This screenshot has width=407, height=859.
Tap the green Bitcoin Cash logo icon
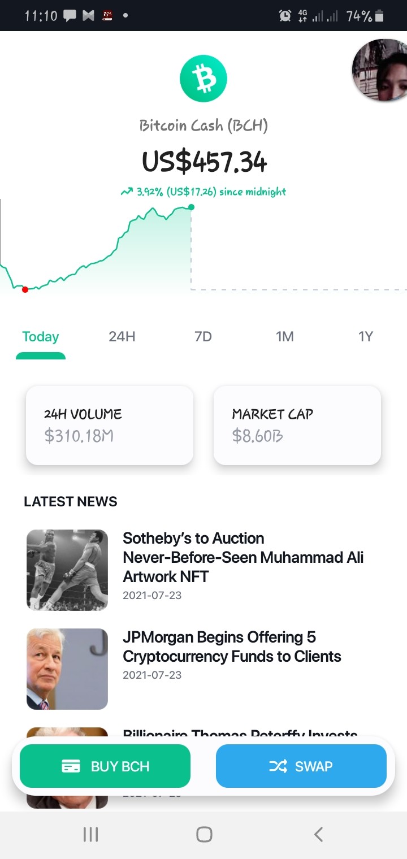click(x=203, y=79)
